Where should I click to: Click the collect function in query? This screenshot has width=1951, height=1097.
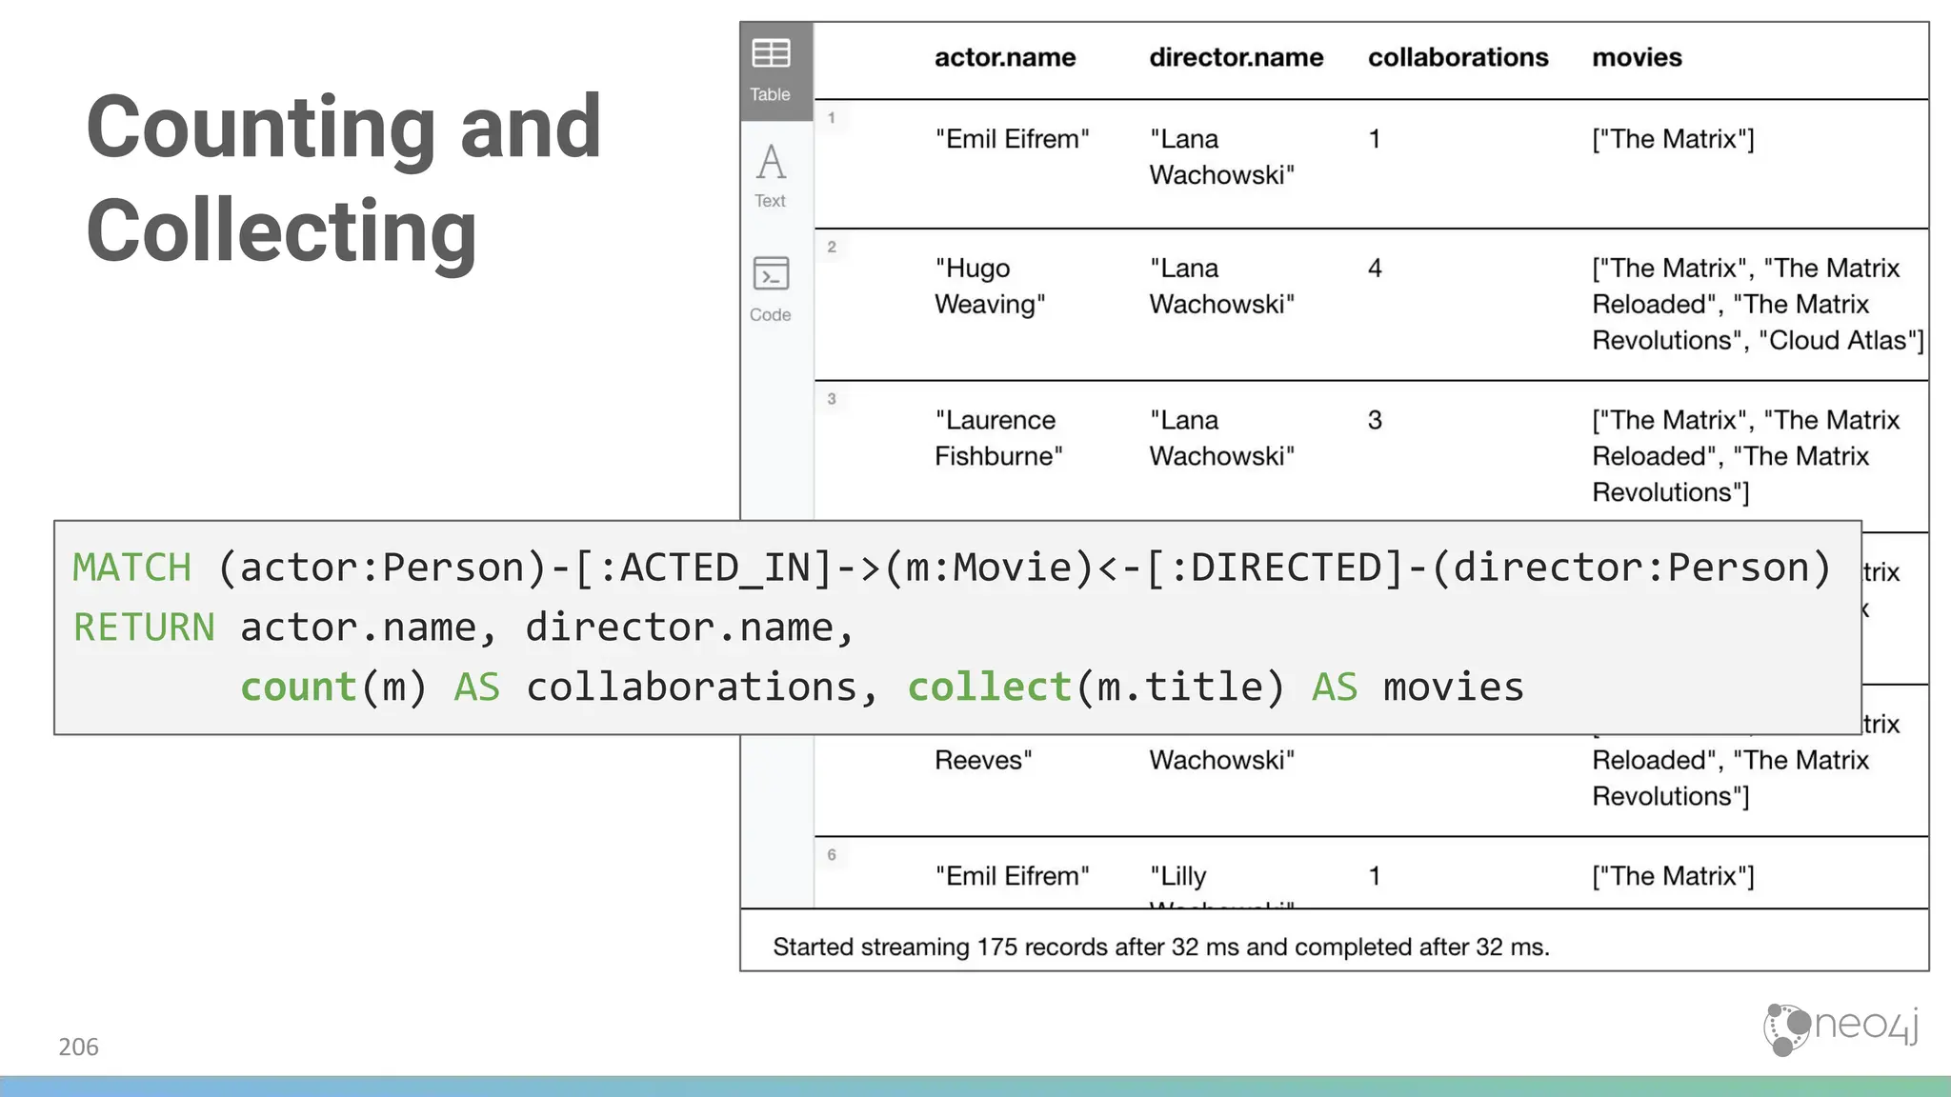989,688
